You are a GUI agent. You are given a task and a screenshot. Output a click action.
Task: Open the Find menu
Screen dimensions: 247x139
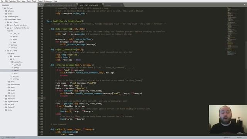[19, 1]
